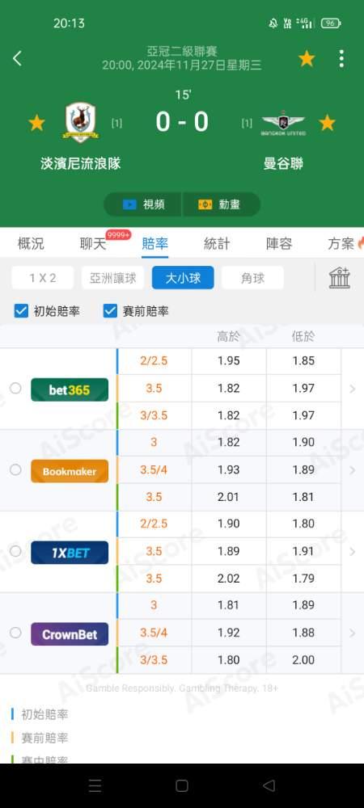Expand Bookmaker odds details chevron
This screenshot has width=364, height=808.
tap(353, 470)
